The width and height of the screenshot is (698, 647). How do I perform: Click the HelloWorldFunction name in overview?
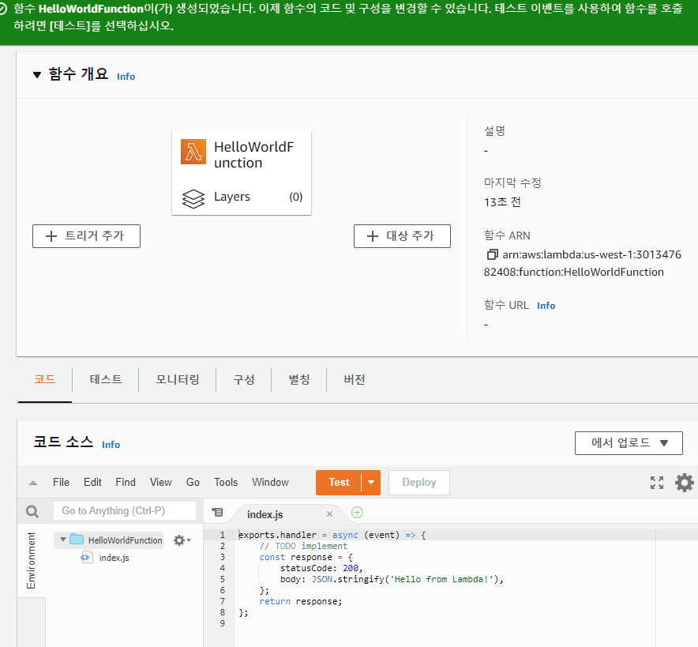pos(253,155)
